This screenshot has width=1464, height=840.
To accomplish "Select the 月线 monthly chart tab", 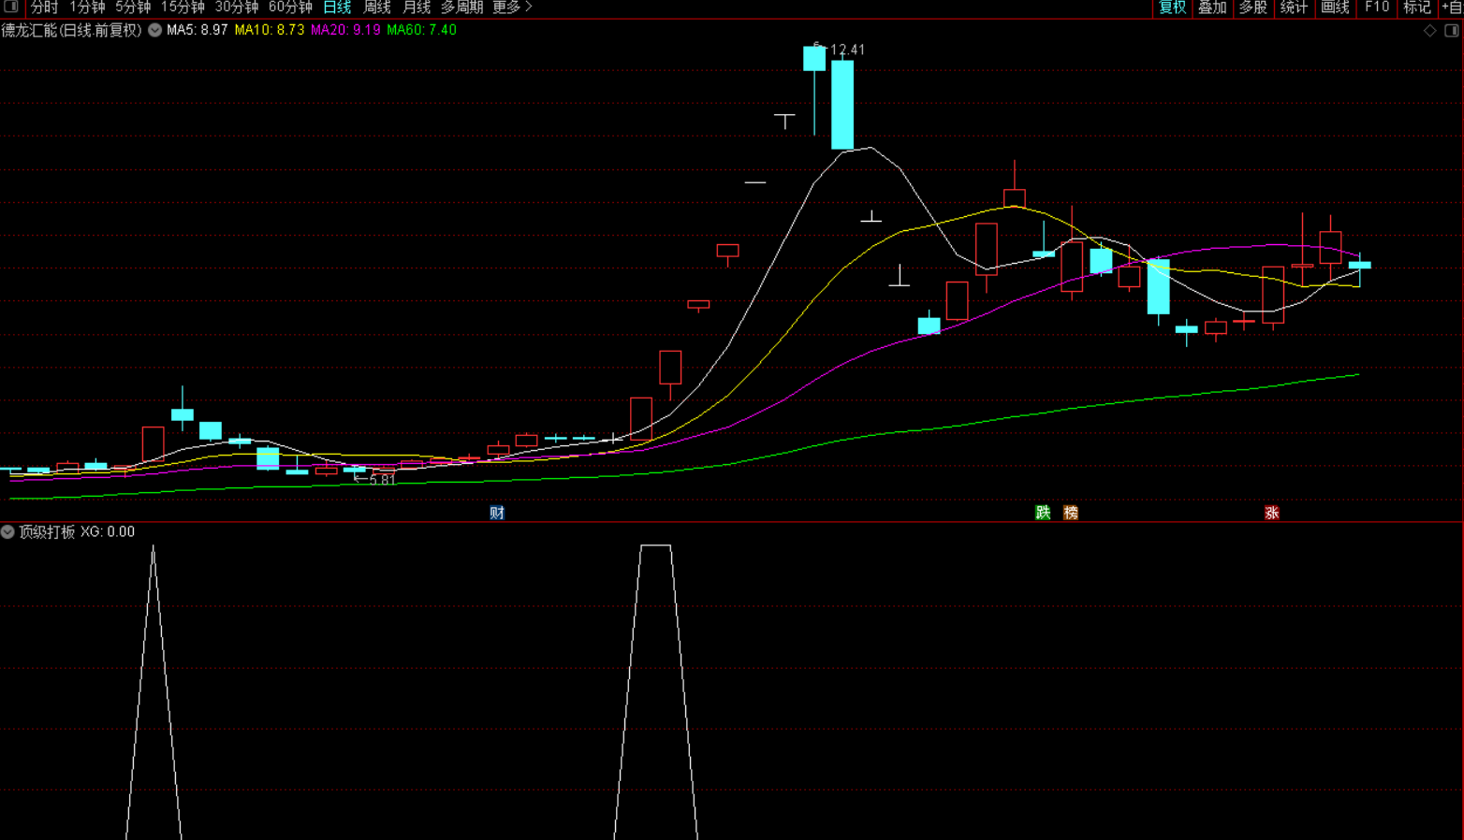I will [417, 7].
